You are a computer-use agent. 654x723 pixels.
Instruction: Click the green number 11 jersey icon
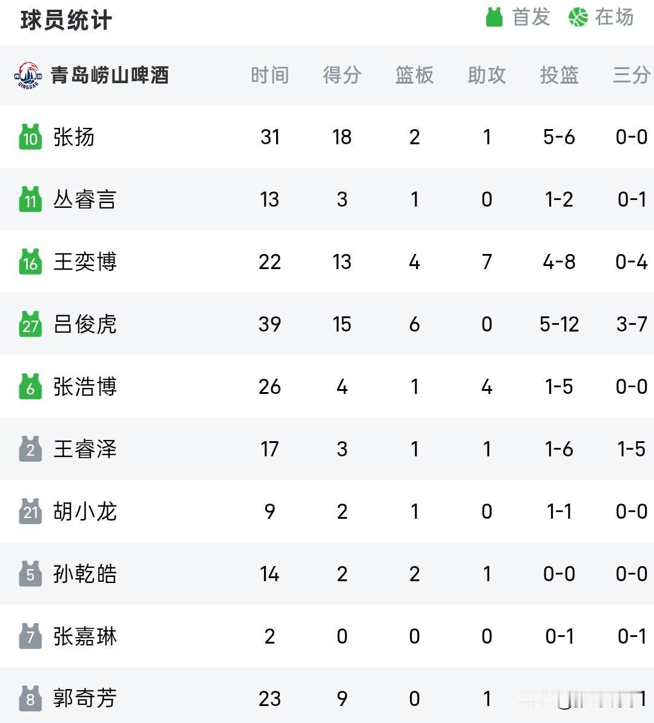[30, 199]
